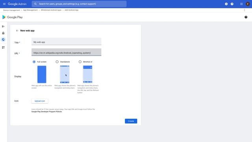The image size is (252, 142).
Task: Click the Add Android App breadcrumb
Action: (x=72, y=10)
